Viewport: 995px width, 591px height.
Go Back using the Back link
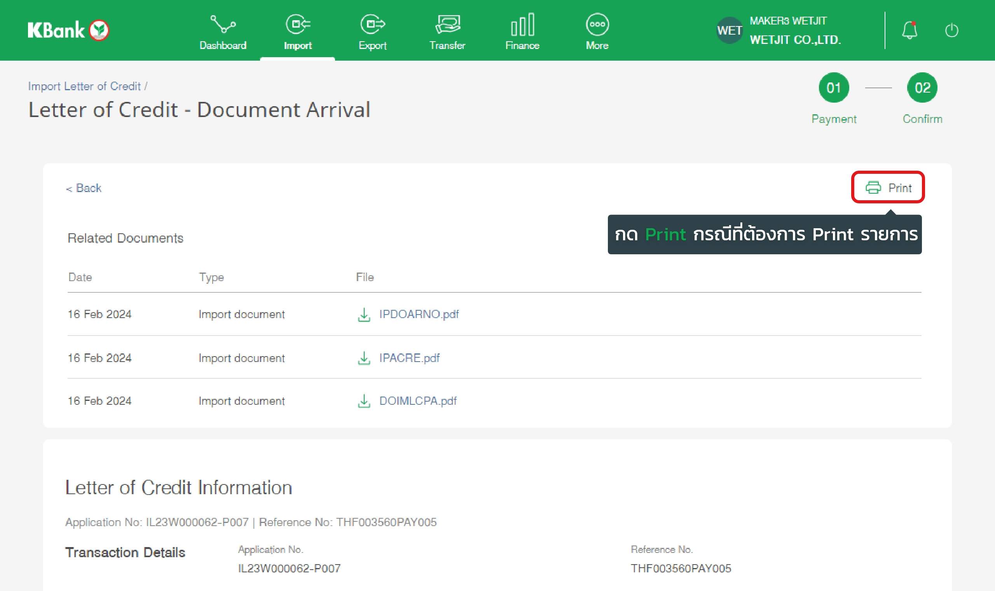coord(84,188)
